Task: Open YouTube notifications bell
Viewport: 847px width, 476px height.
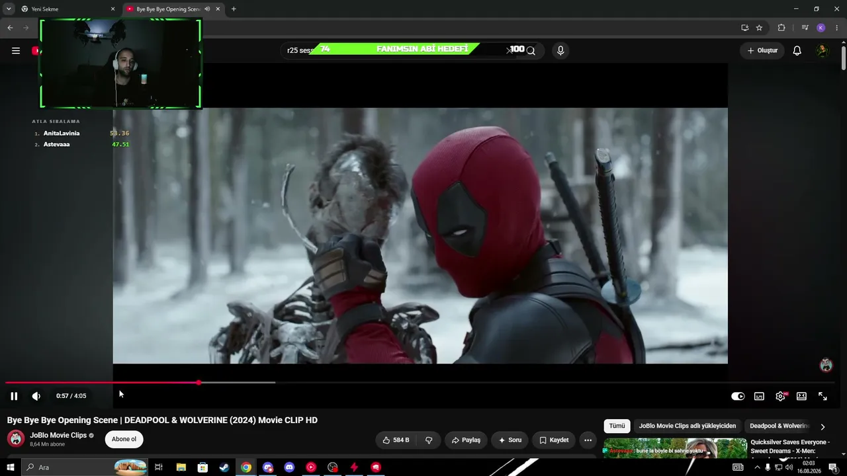Action: [797, 51]
